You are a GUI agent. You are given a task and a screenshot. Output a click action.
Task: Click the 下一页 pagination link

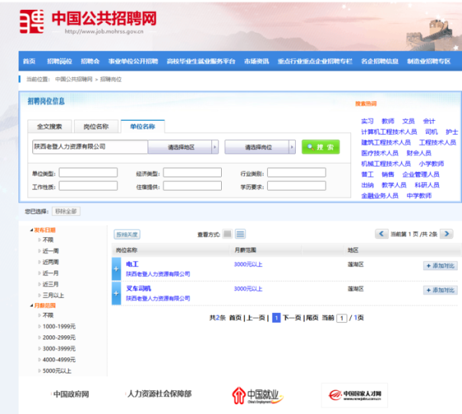click(292, 318)
